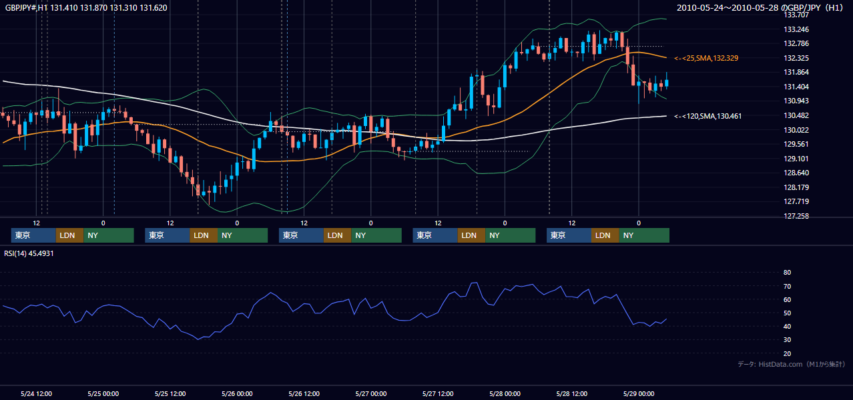Click price axis label 133.707

point(796,15)
